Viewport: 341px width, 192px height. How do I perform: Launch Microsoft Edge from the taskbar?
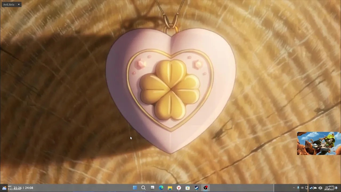pyautogui.click(x=161, y=188)
